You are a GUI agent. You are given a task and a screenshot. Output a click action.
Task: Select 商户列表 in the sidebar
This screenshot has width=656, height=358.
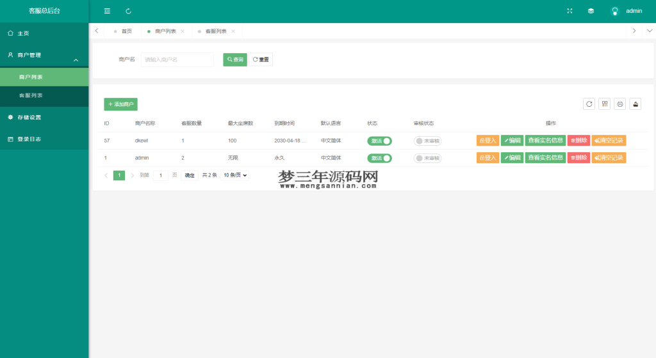[44, 77]
